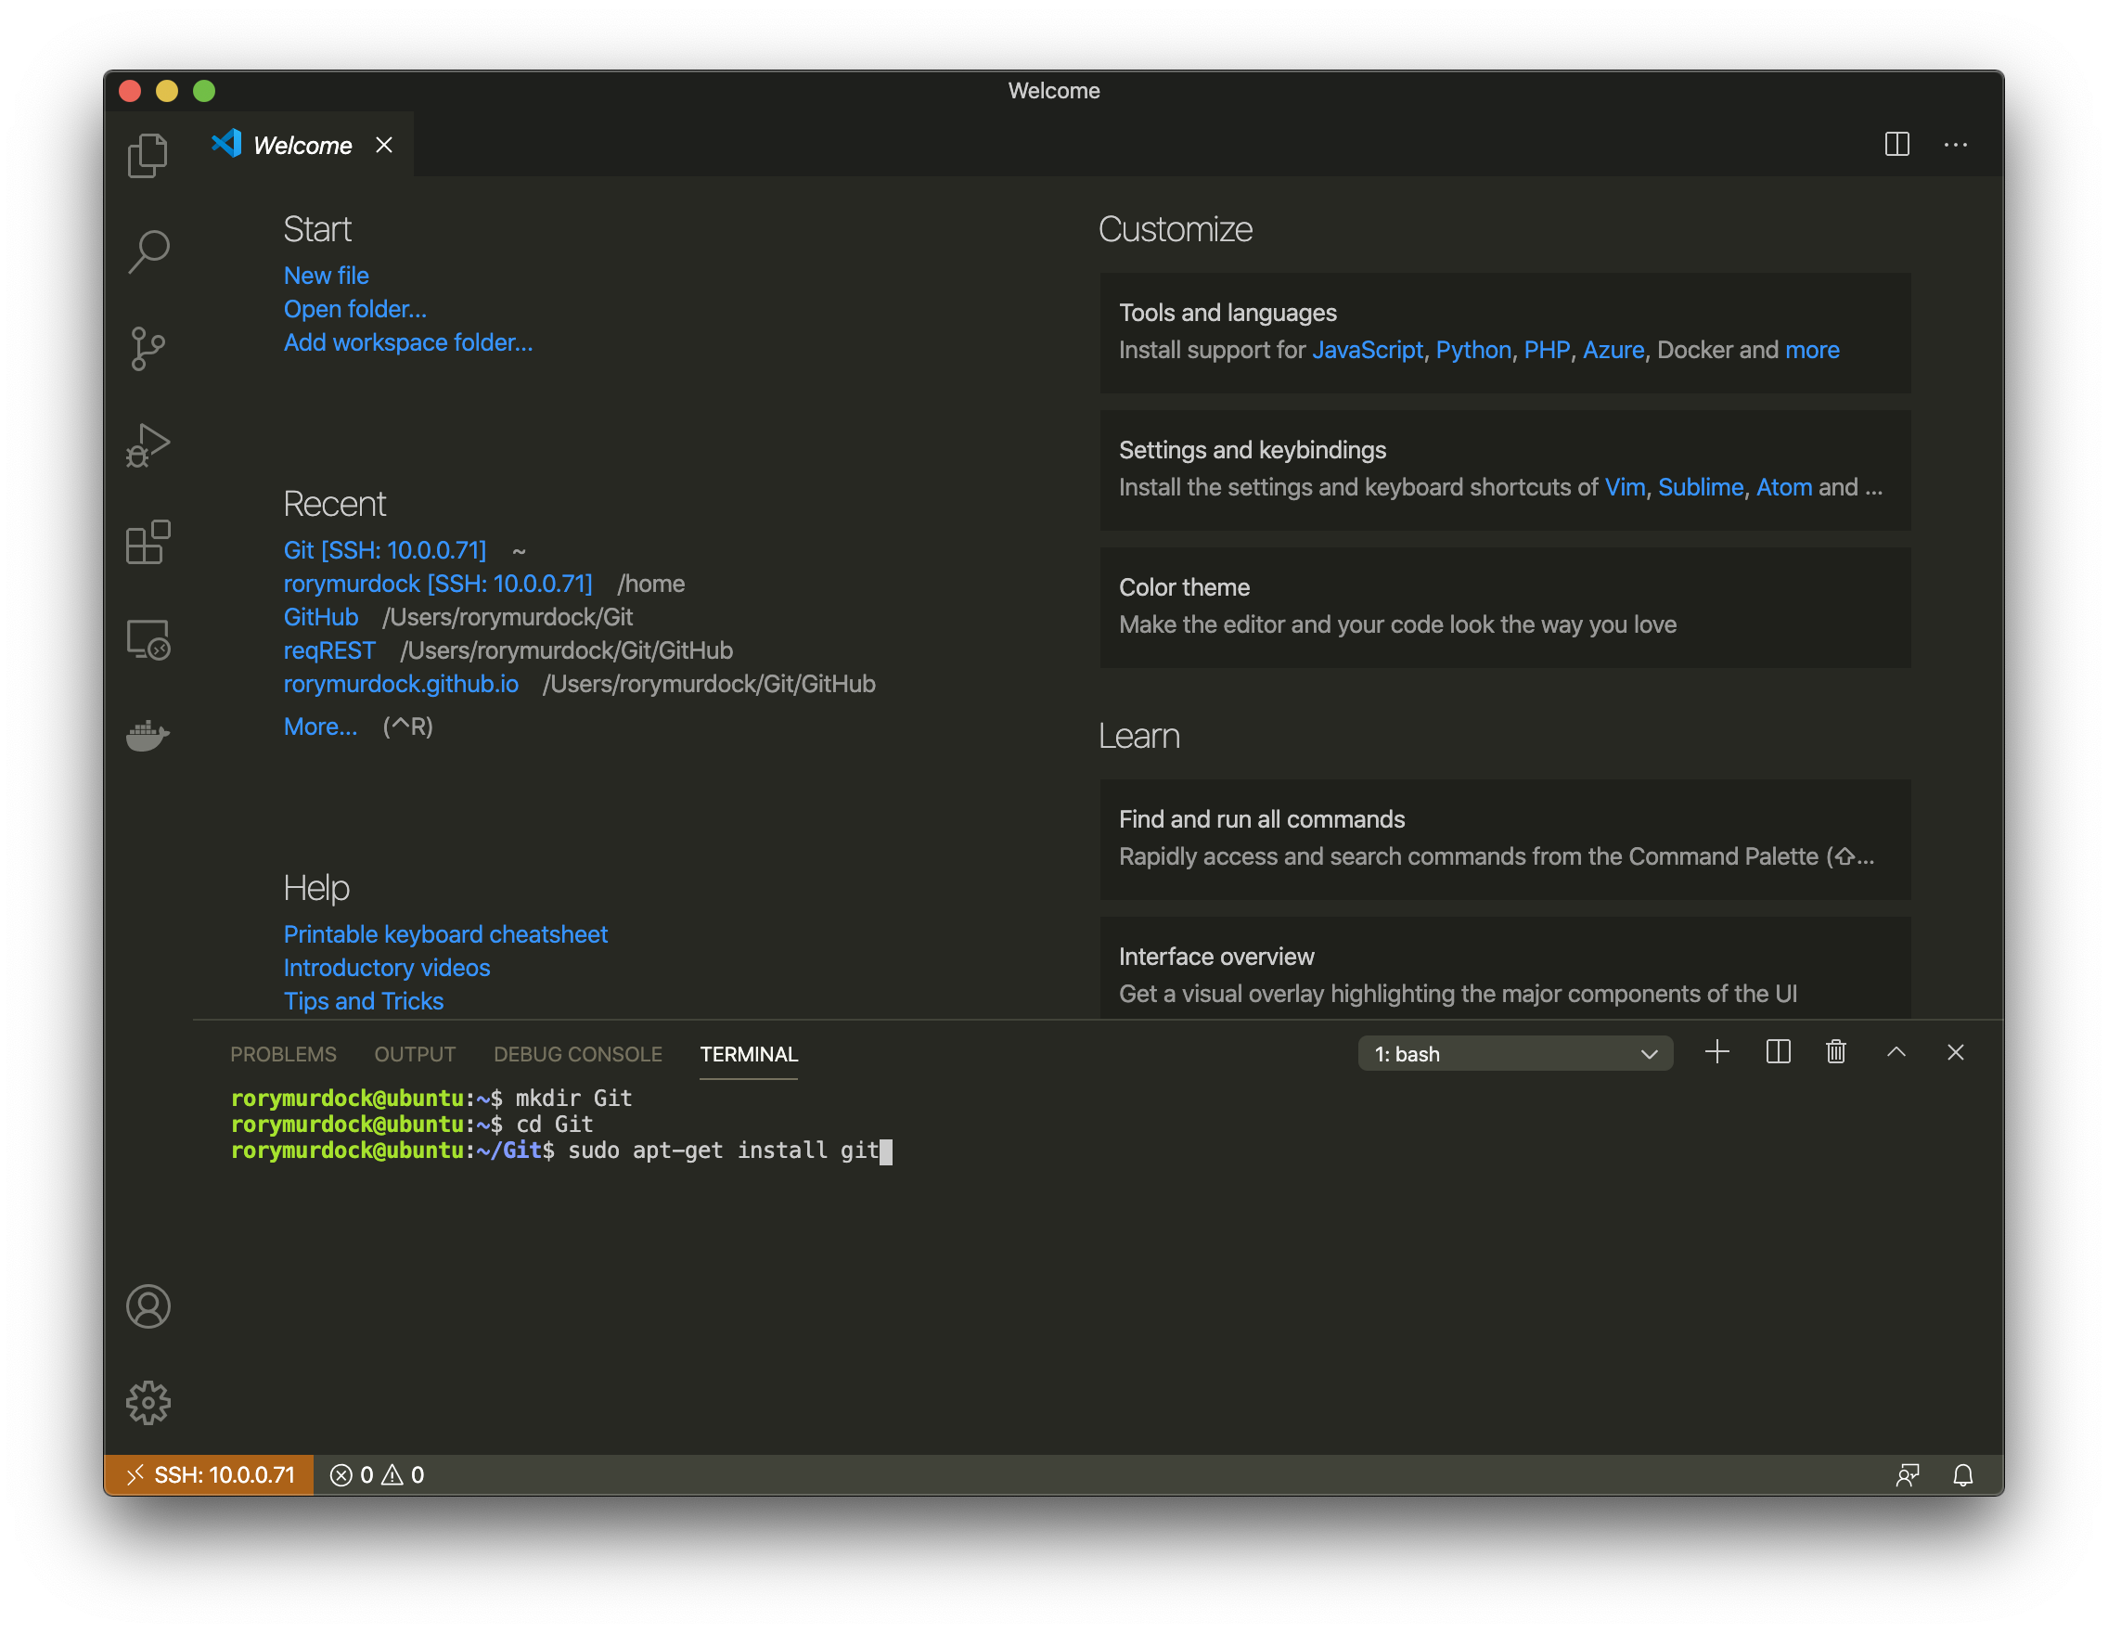Open the notifications bell icon
The height and width of the screenshot is (1633, 2108).
pos(1962,1474)
